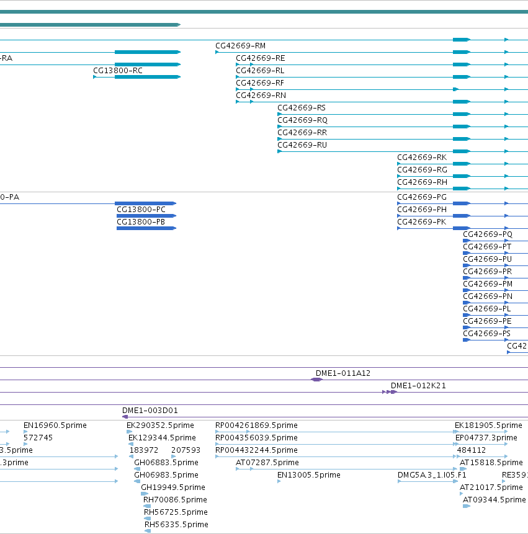Select EST RH56725.5prime

[176, 512]
